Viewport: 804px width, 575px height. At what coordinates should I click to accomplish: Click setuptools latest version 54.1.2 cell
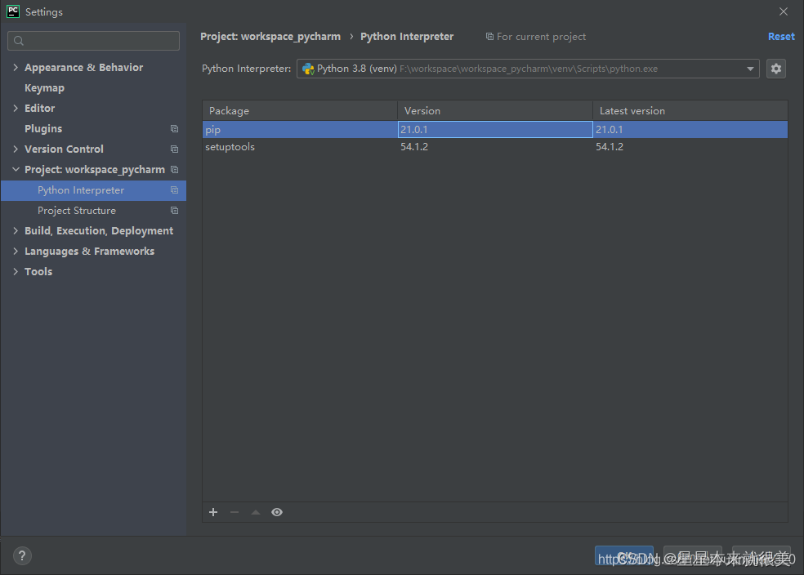pyautogui.click(x=690, y=146)
